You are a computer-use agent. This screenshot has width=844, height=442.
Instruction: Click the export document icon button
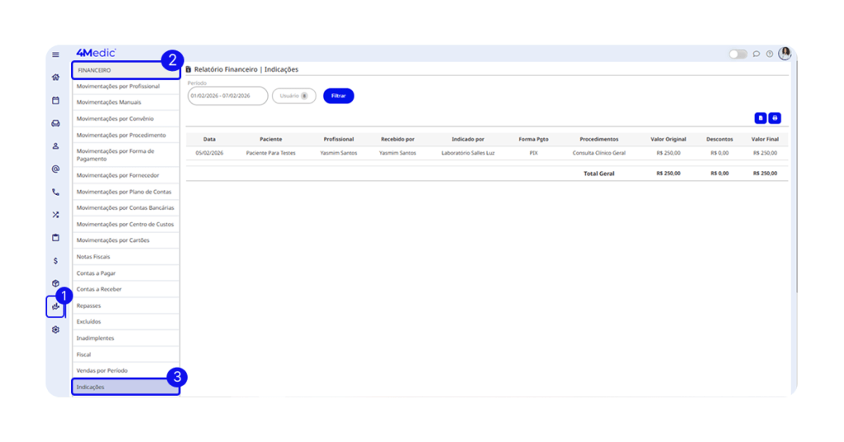pyautogui.click(x=761, y=119)
